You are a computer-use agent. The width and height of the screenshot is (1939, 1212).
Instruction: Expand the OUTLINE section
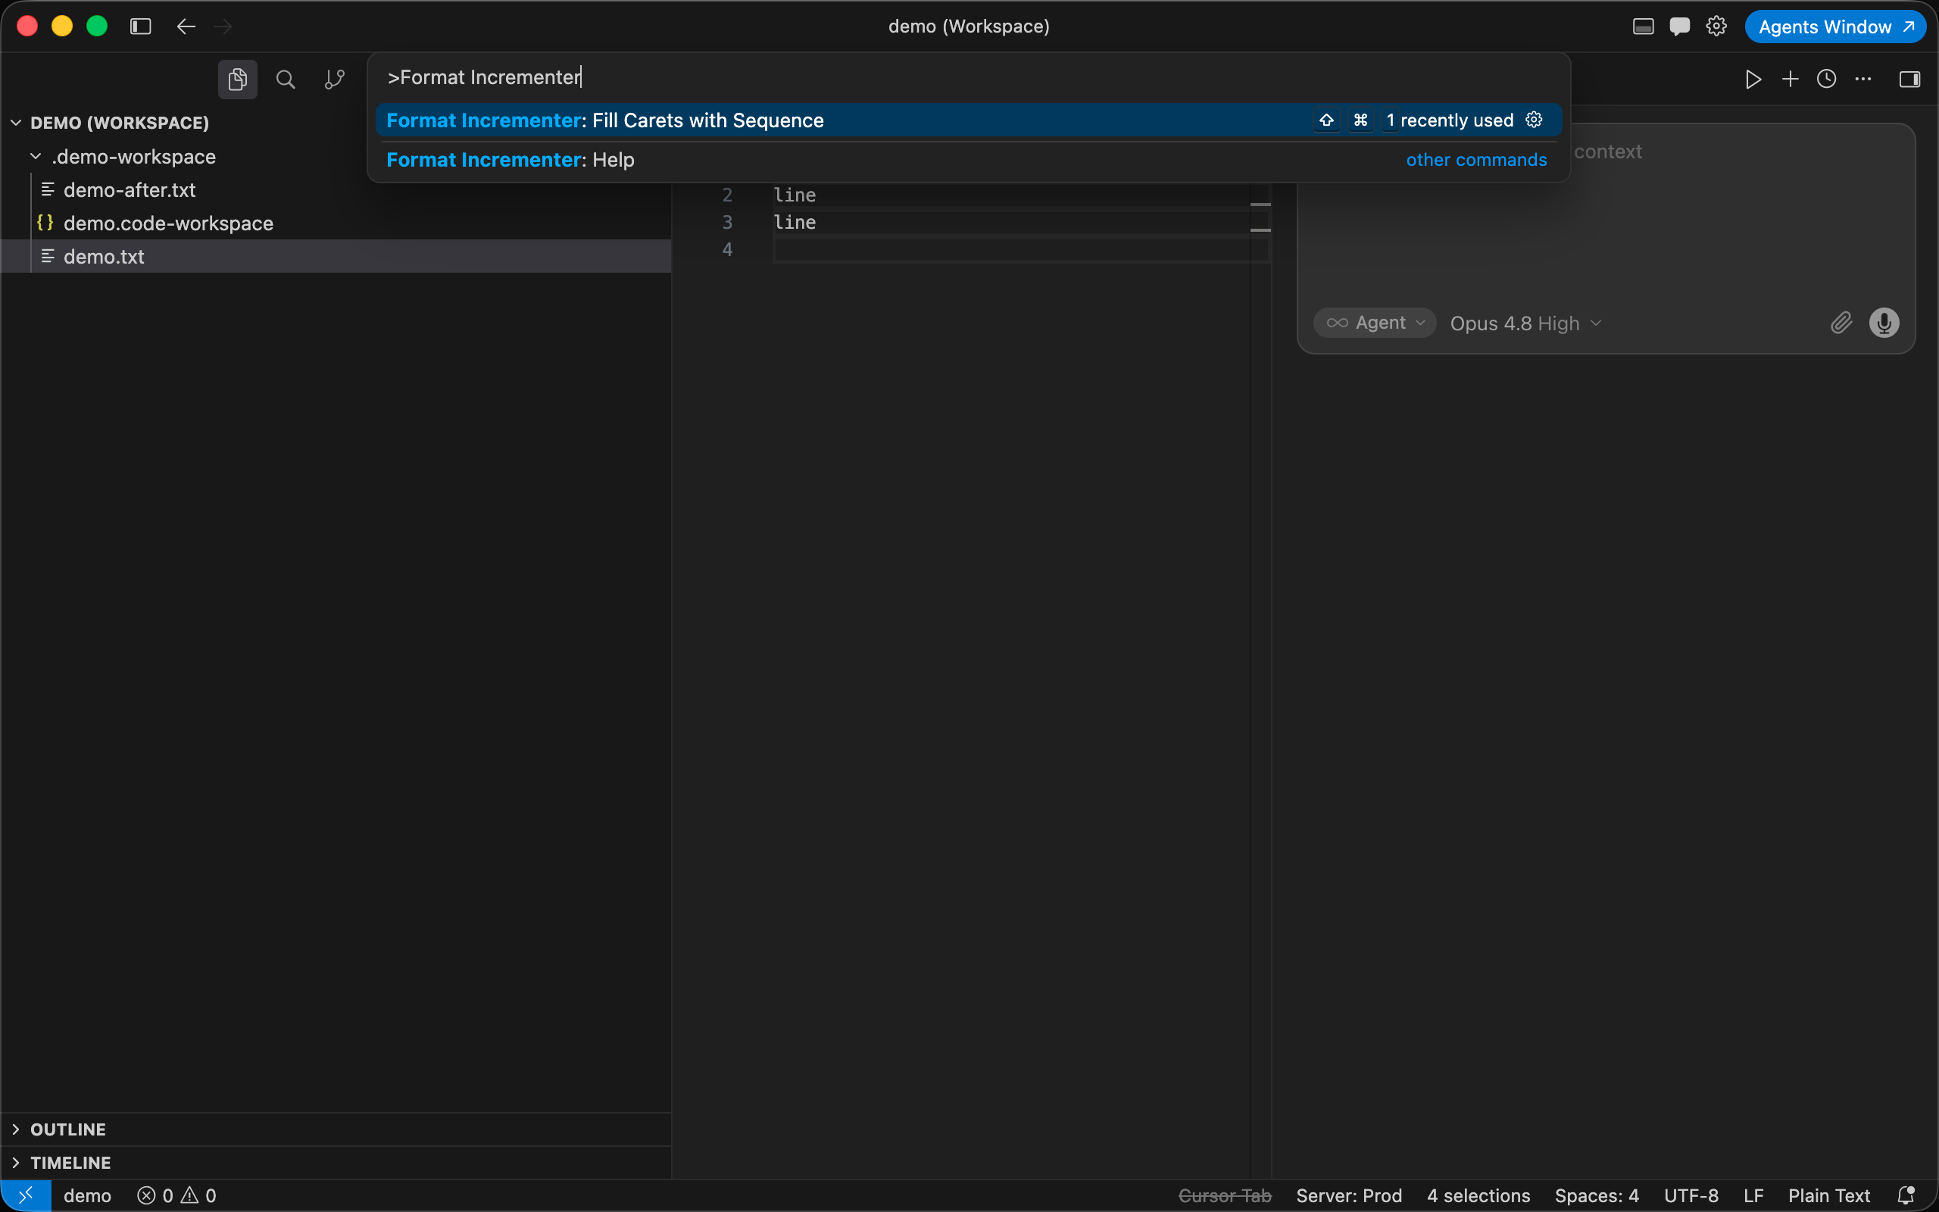(336, 1129)
